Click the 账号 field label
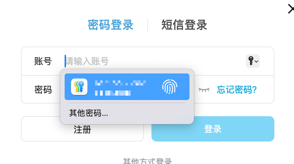The width and height of the screenshot is (294, 164). click(43, 61)
